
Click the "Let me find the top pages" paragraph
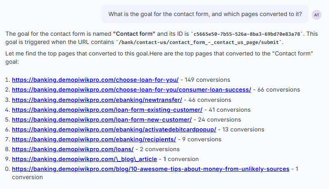159,58
